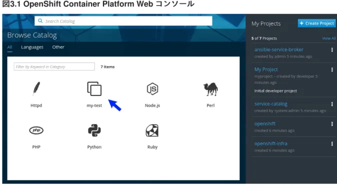Click the Node.js label

152,105
